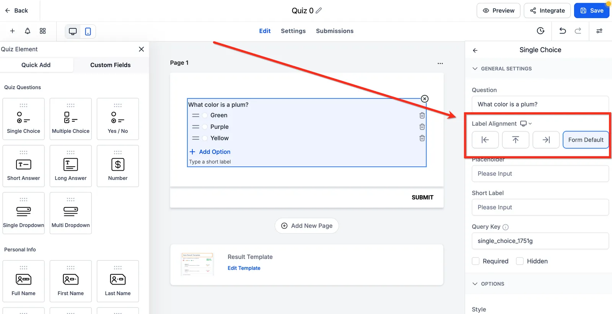Open version history clock icon
The height and width of the screenshot is (314, 612).
point(540,31)
